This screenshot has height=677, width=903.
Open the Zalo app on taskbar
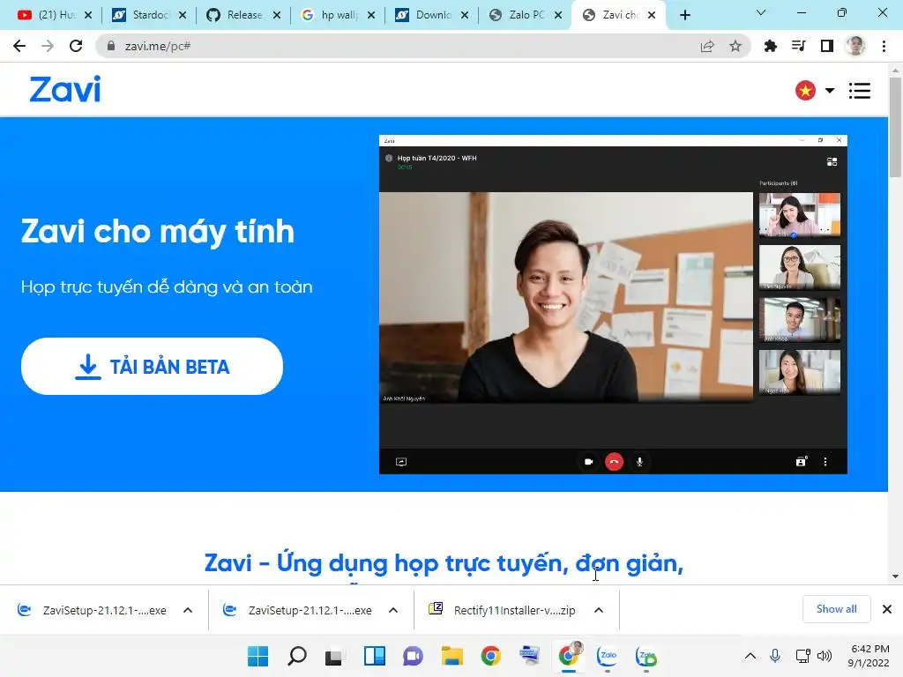tap(608, 656)
